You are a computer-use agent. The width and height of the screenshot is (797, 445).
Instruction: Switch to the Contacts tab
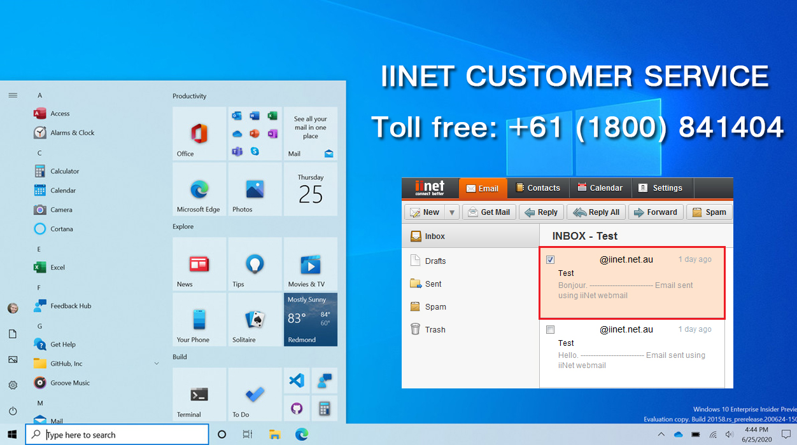click(x=538, y=188)
